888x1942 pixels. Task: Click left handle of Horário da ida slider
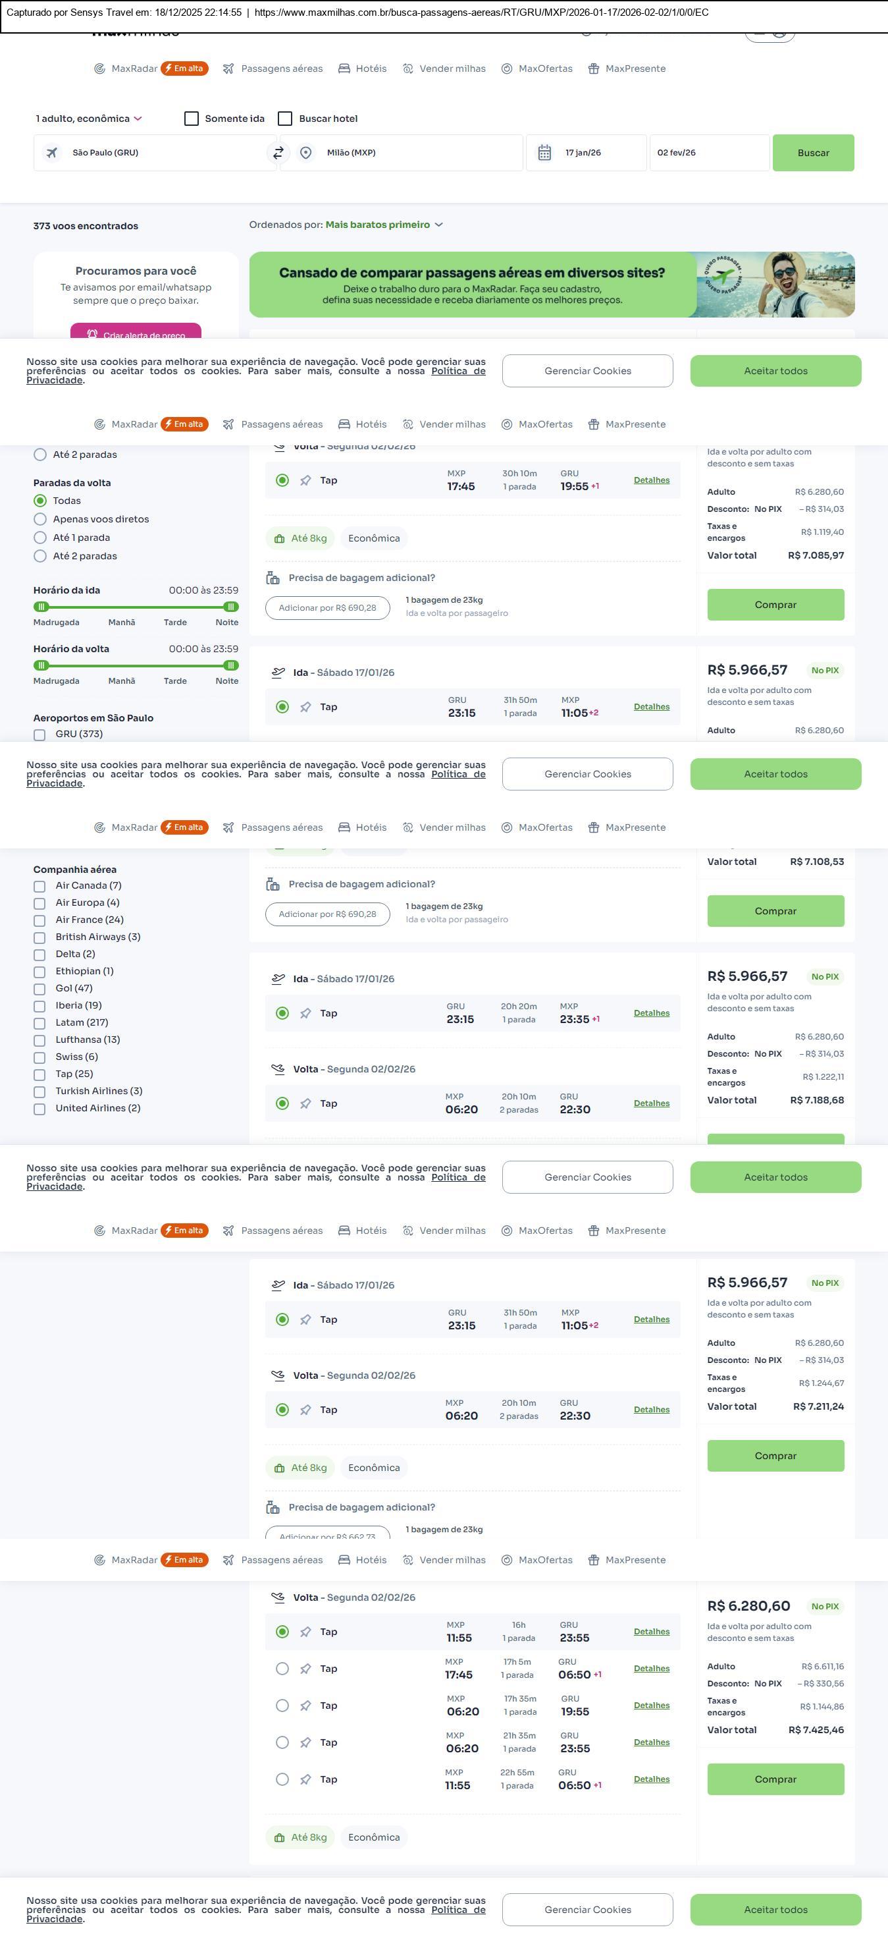coord(42,607)
